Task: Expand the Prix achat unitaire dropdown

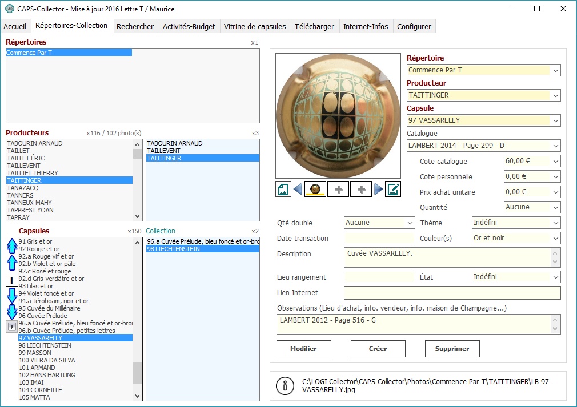Action: pyautogui.click(x=556, y=192)
